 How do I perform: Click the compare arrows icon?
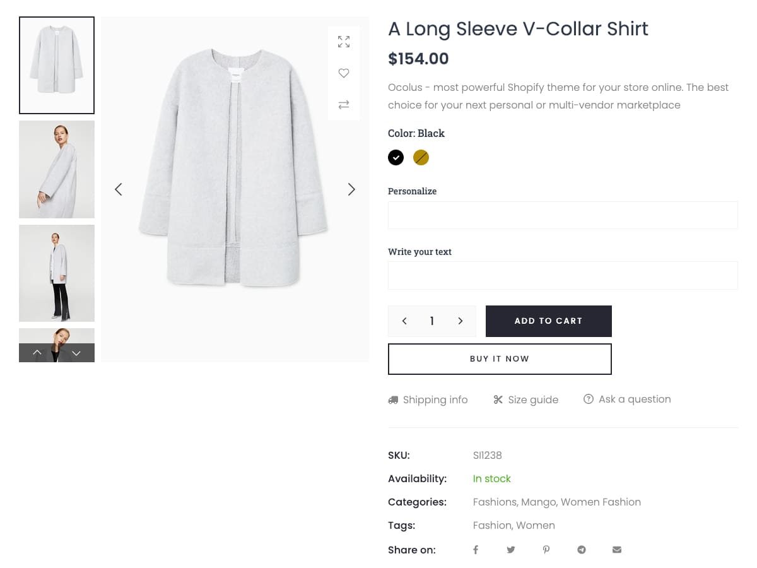344,105
